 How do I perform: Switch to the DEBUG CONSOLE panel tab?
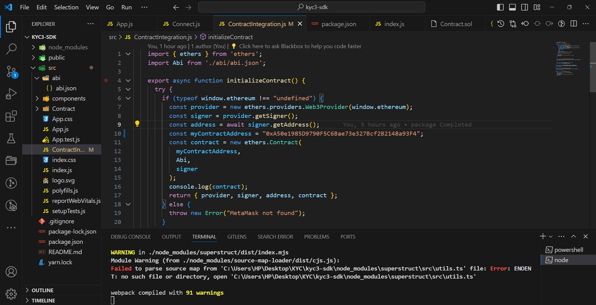point(131,237)
